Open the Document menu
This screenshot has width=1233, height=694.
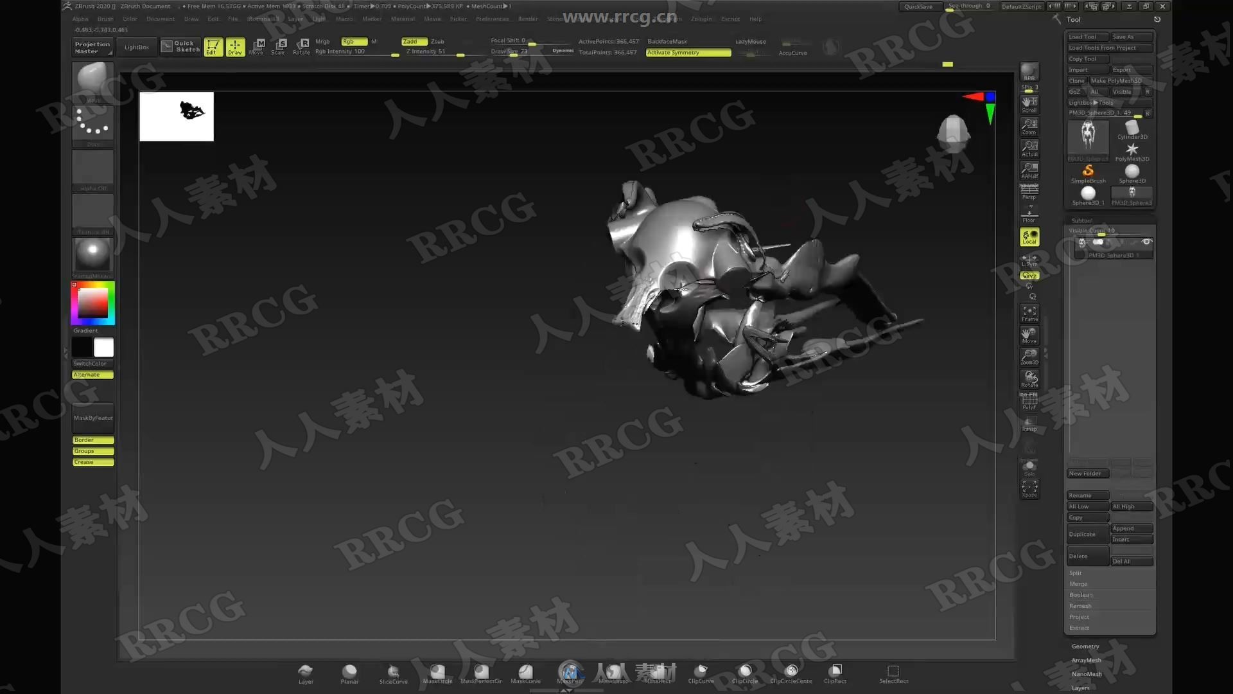[x=161, y=19]
